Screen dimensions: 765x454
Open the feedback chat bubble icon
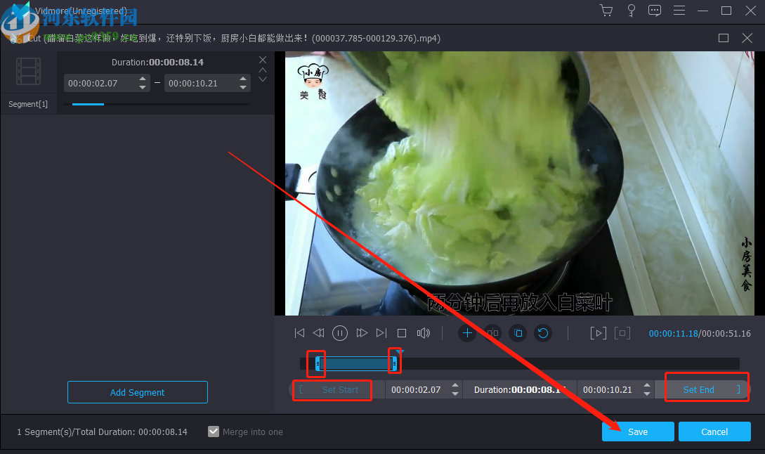(x=655, y=11)
